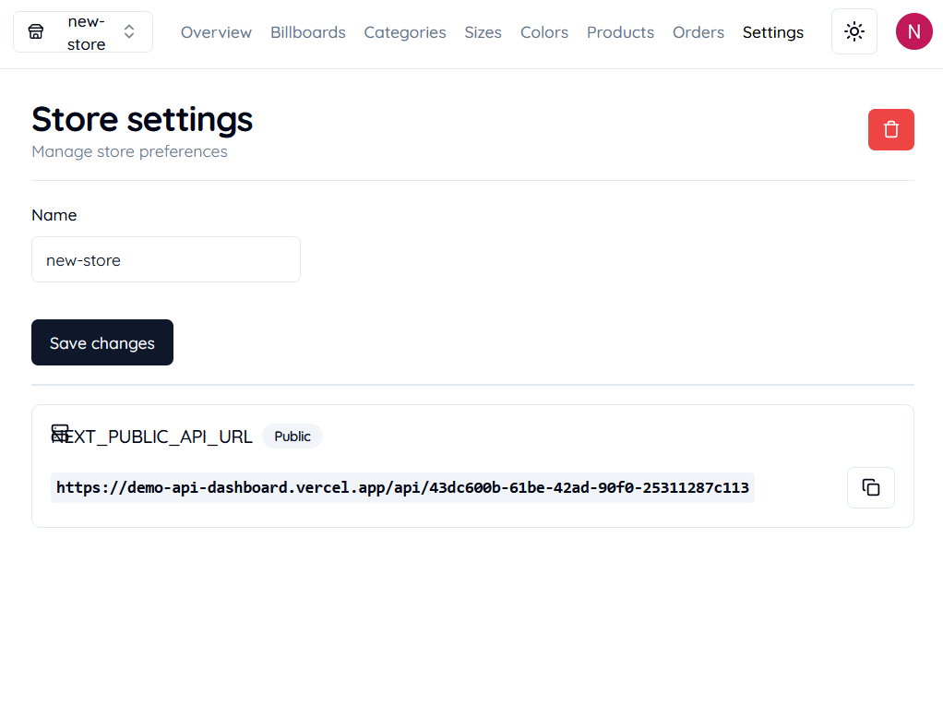This screenshot has width=943, height=706.
Task: Click the store icon in switcher
Action: pos(36,32)
